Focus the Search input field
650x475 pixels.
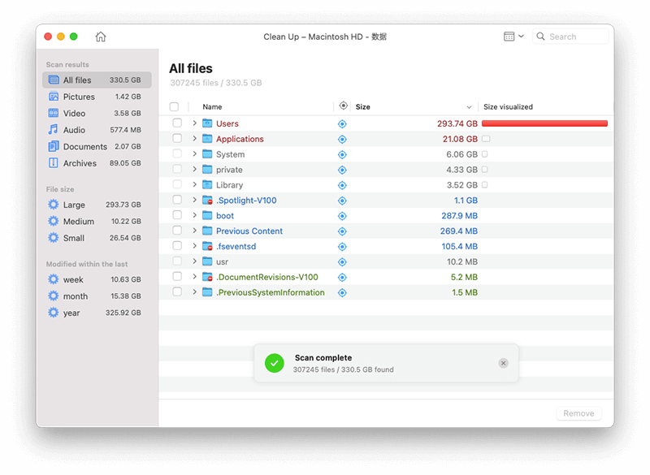(570, 37)
